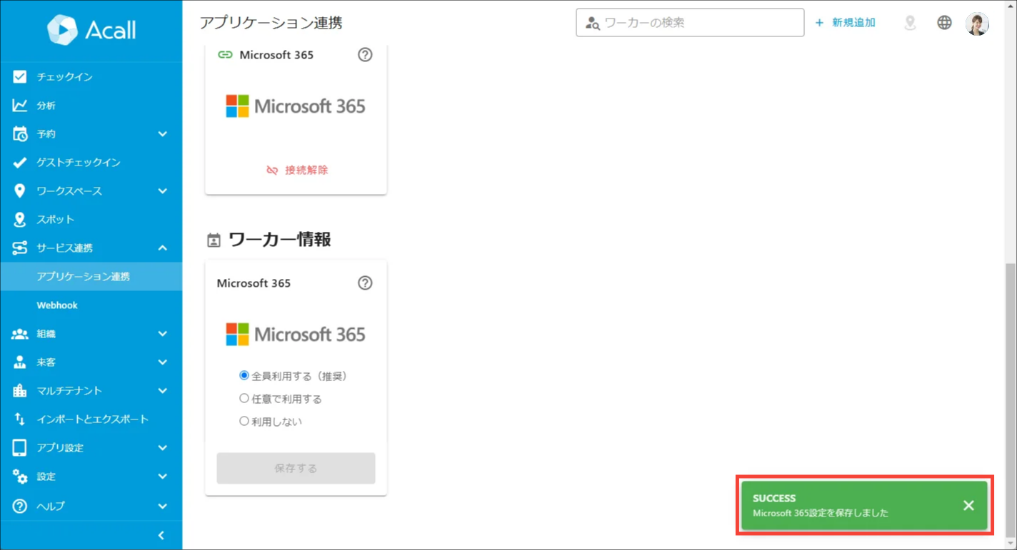Open help for the connected Microsoft 365 card
Viewport: 1017px width, 550px height.
[365, 55]
